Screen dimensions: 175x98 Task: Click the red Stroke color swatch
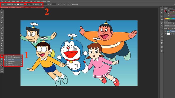coord(25,4)
